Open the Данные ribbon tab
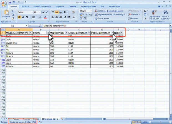Image resolution: width=172 pixels, height=124 pixels. point(72,6)
